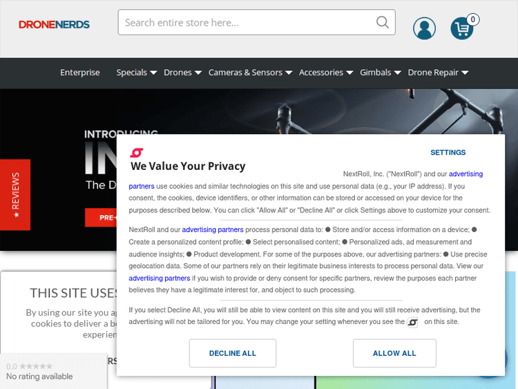Click the small NextRoll icon in text
The image size is (518, 389).
(x=412, y=323)
